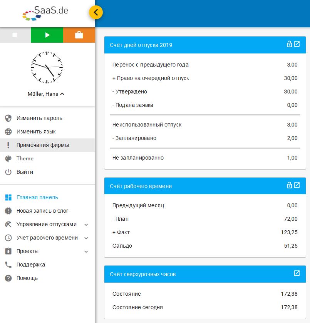
Task: Expand Учёт рабочего времени submenu
Action: [86, 238]
